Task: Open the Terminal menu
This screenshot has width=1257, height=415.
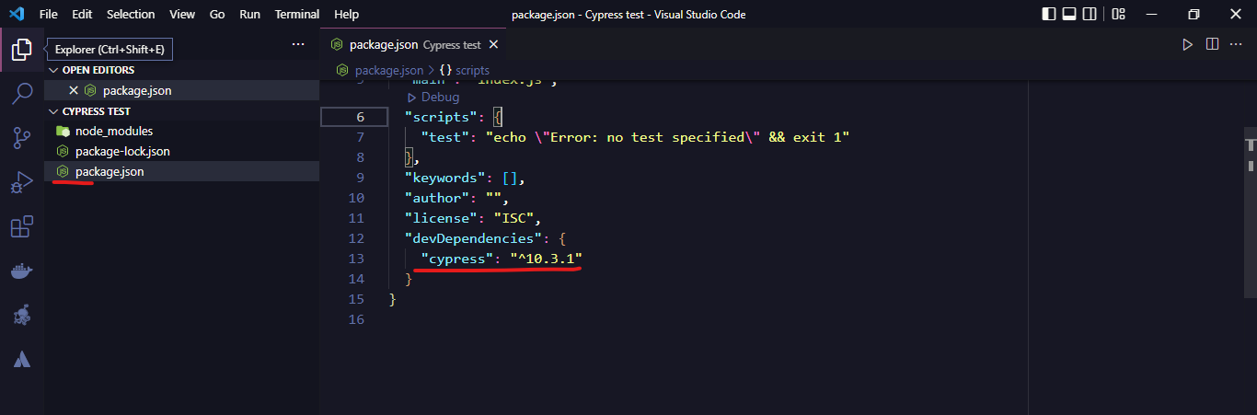Action: click(297, 15)
